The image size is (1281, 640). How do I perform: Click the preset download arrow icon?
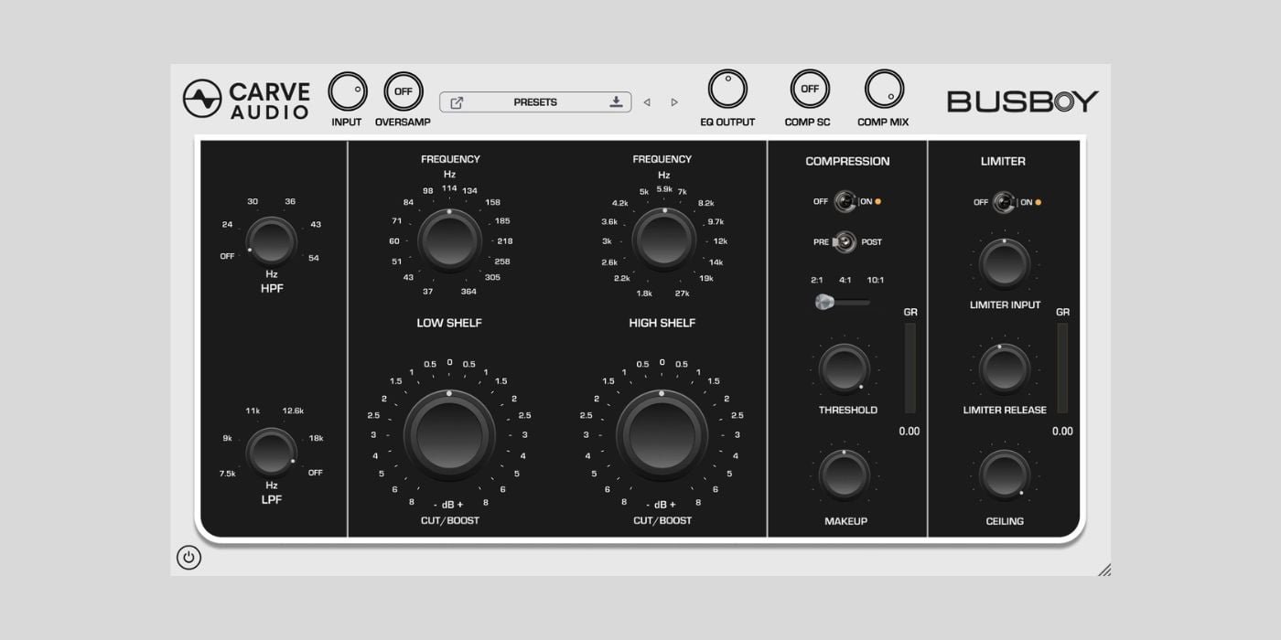coord(617,101)
